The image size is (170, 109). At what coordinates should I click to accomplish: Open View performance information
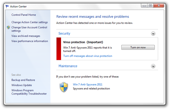[30, 41]
